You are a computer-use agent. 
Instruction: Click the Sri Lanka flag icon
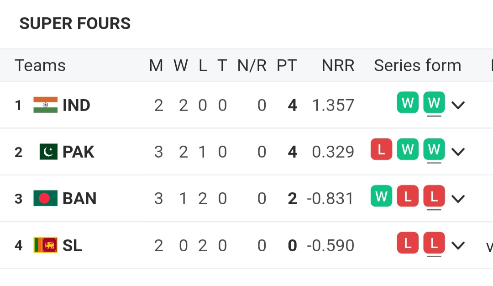tap(46, 245)
